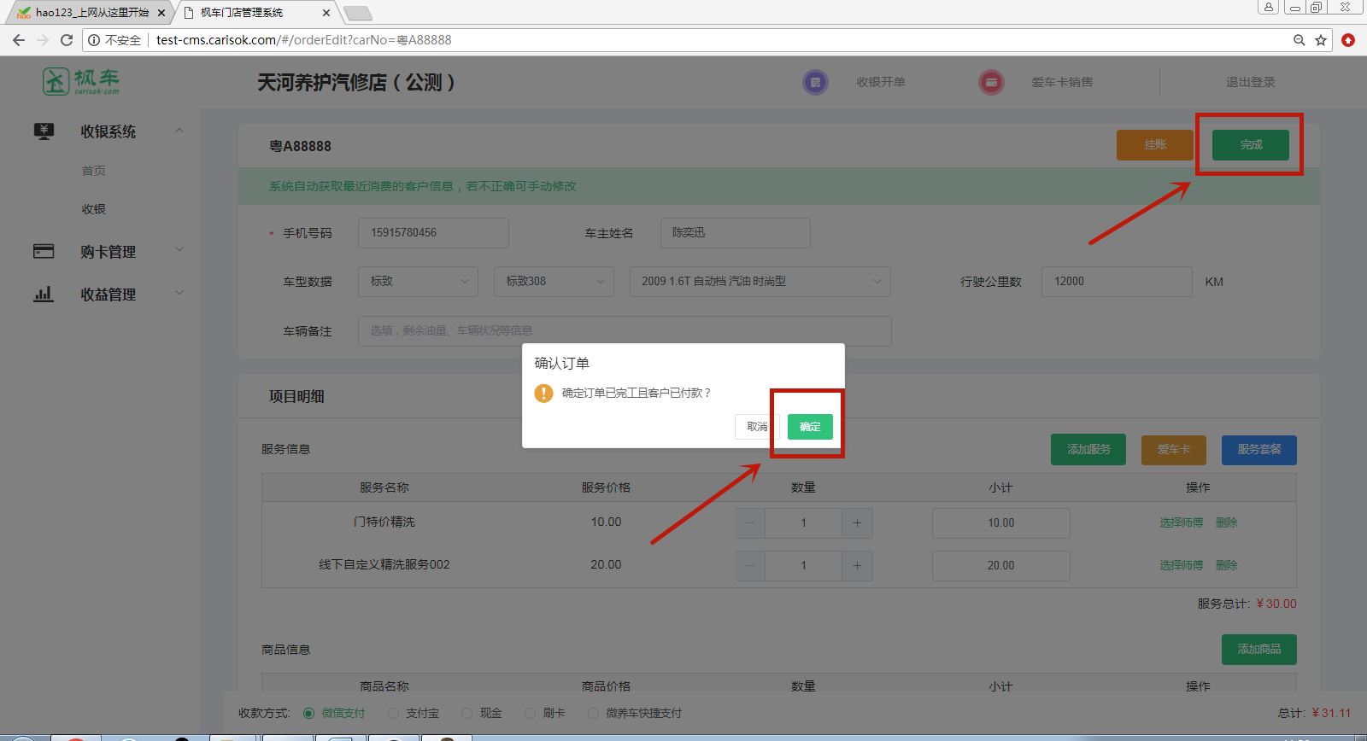Open the 标致 car brand dropdown

[x=418, y=282]
